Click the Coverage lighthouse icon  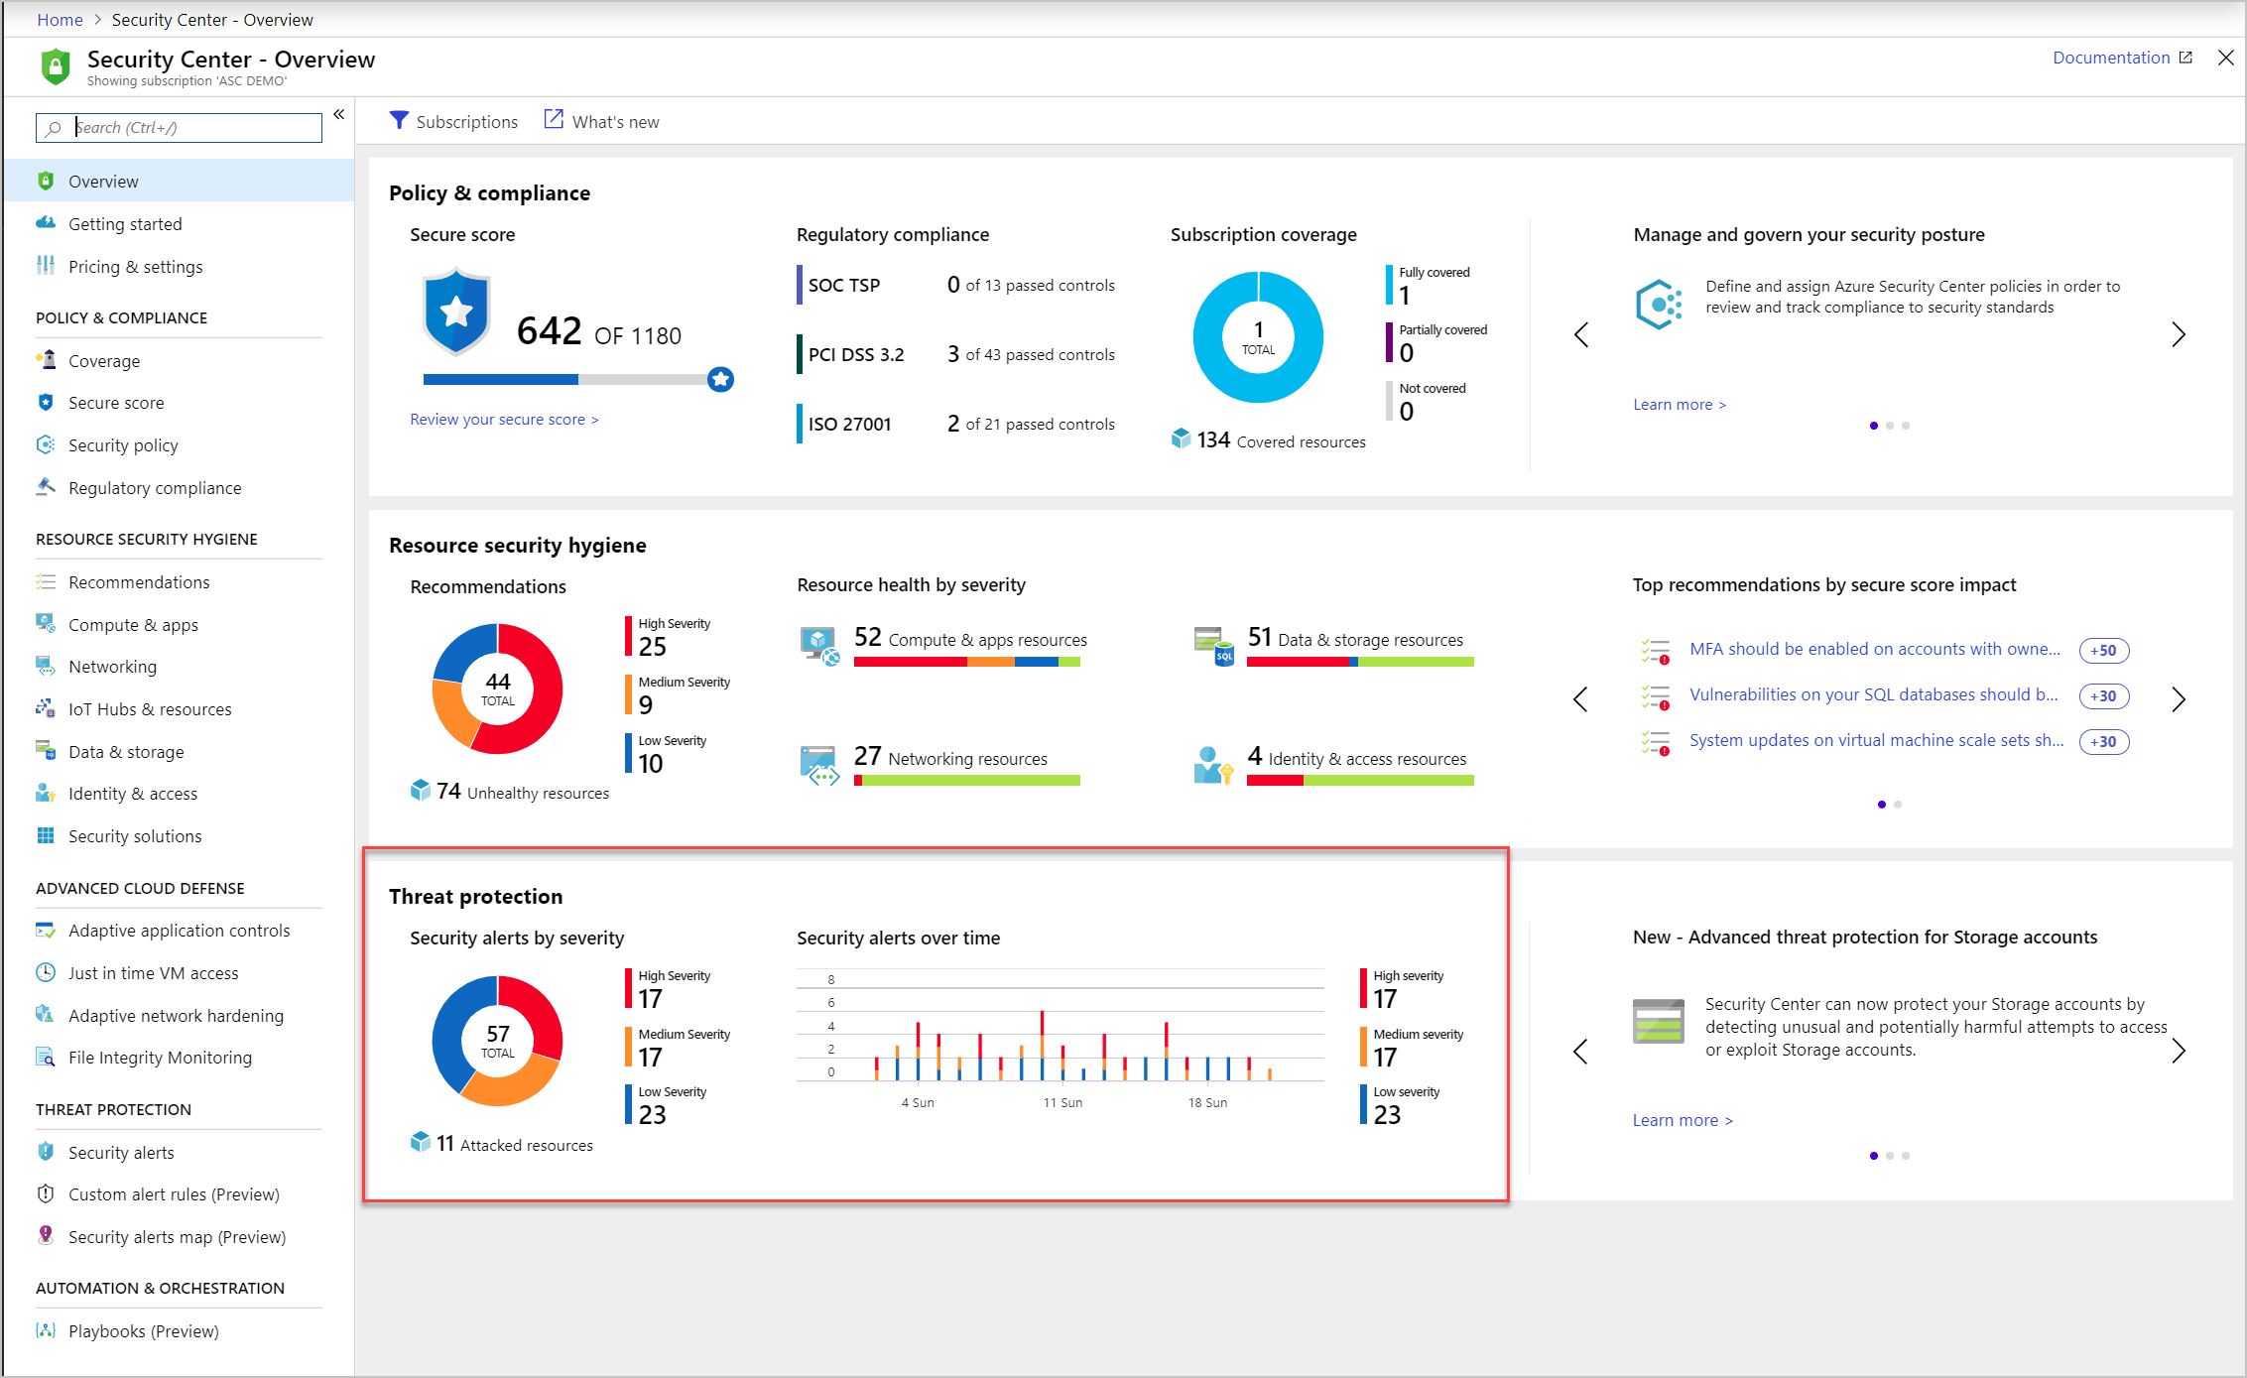click(x=46, y=359)
